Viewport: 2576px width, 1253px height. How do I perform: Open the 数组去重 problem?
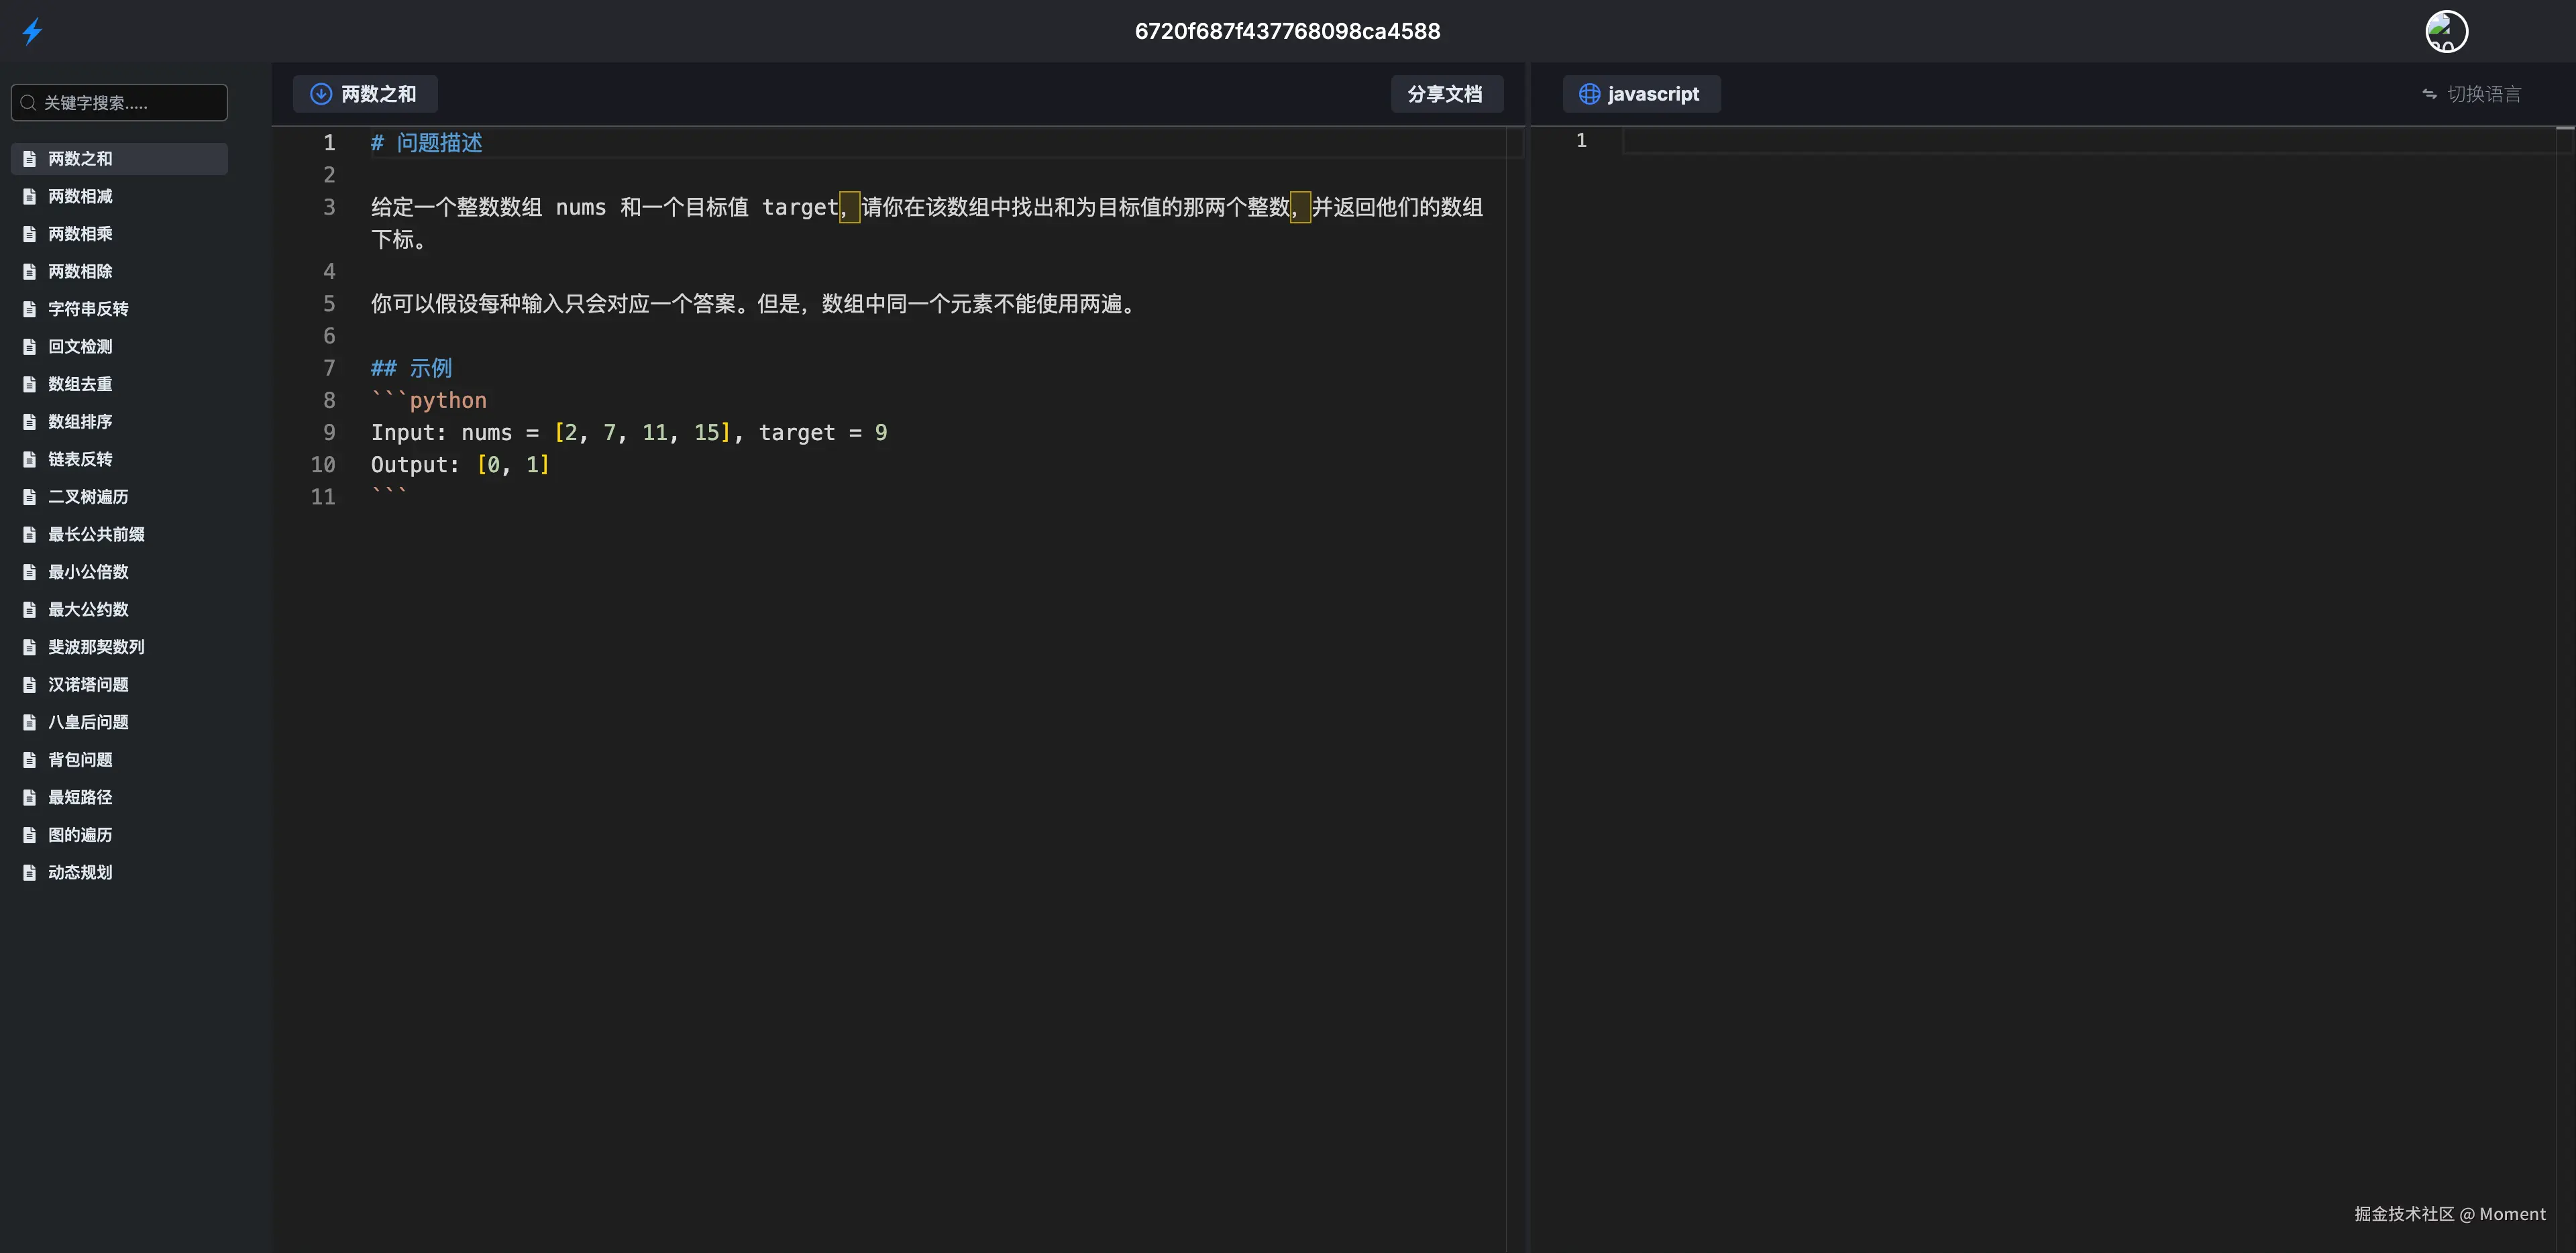[119, 384]
